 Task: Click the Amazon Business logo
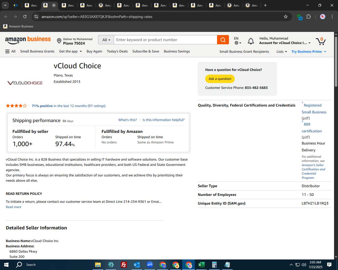click(28, 40)
